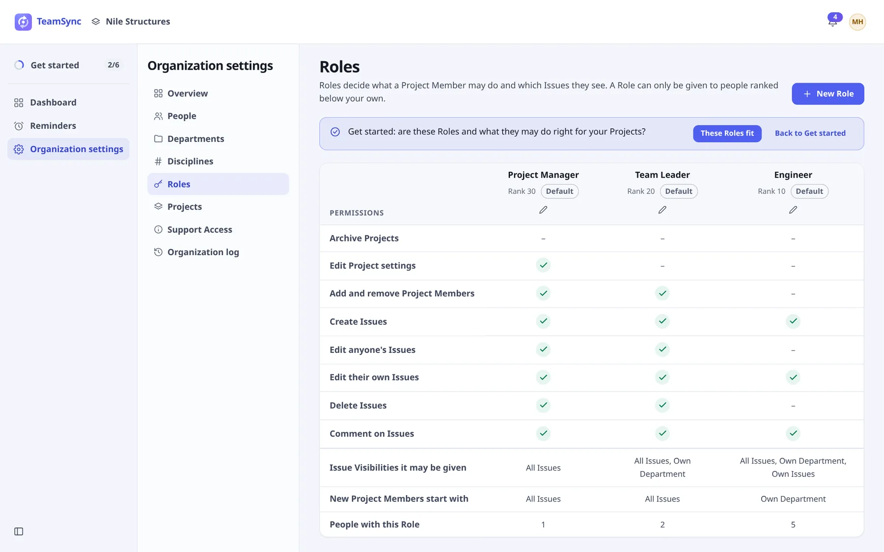Click the Rank 20 label
Viewport: 884px width, 552px height.
[x=641, y=191]
